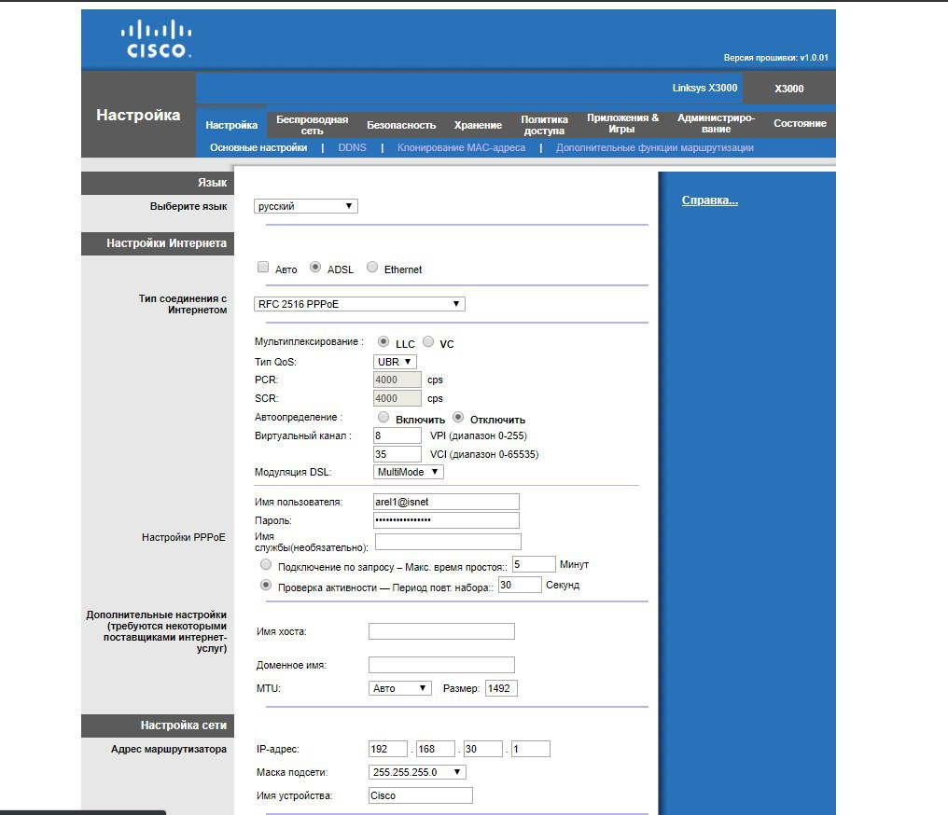Click the Имя хоста input field

pyautogui.click(x=441, y=631)
